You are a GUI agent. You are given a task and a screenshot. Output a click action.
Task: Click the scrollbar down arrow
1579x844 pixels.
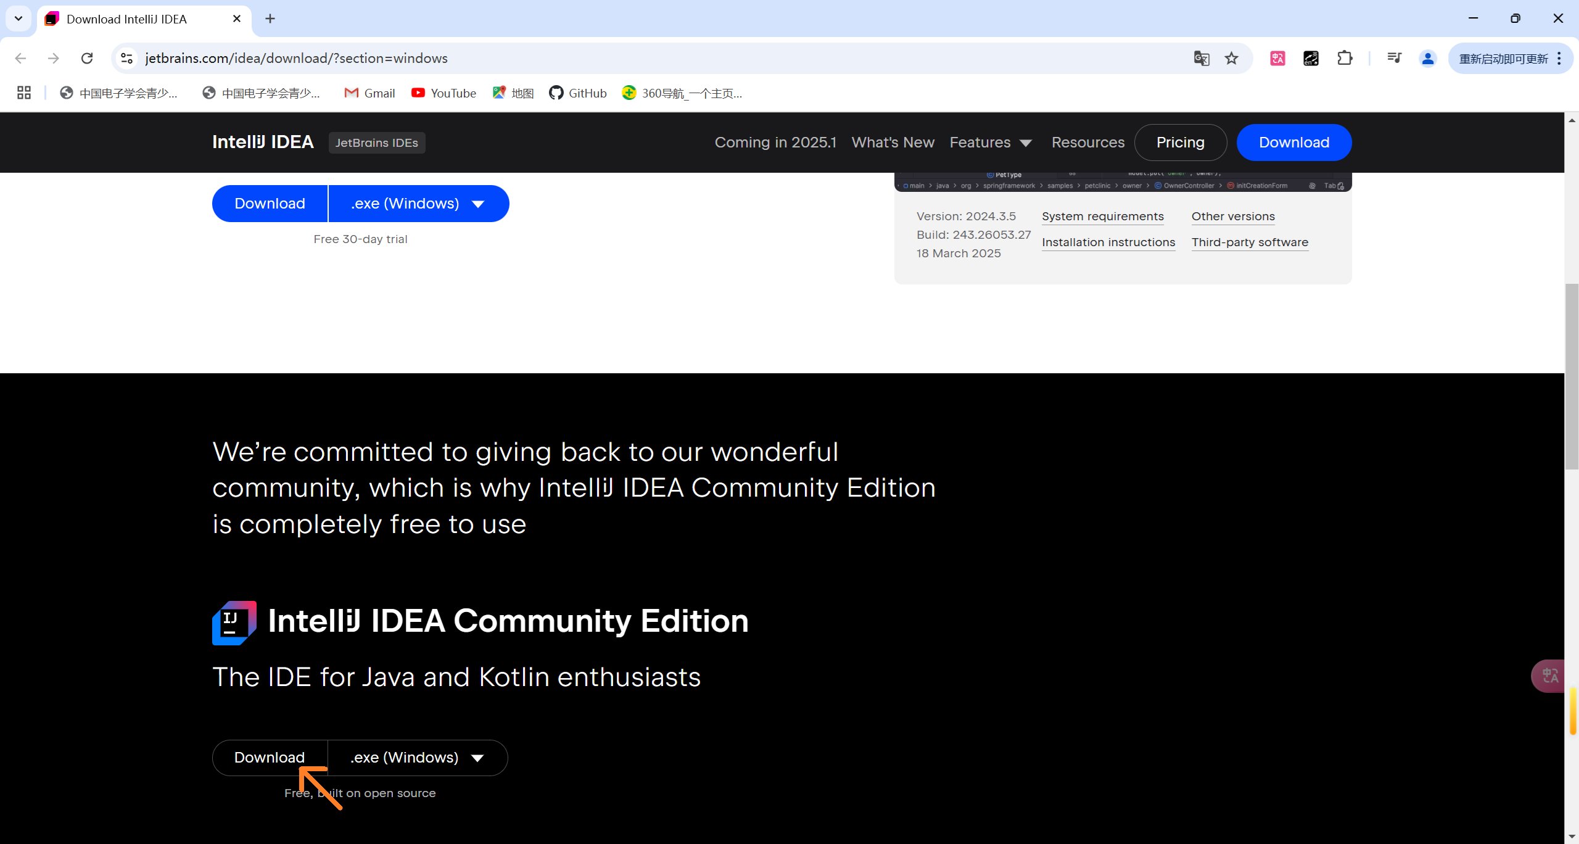pos(1572,837)
